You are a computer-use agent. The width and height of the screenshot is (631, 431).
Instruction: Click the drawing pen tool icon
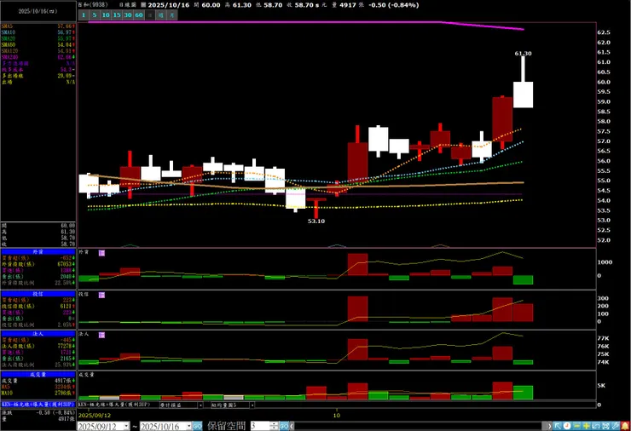[x=616, y=426]
